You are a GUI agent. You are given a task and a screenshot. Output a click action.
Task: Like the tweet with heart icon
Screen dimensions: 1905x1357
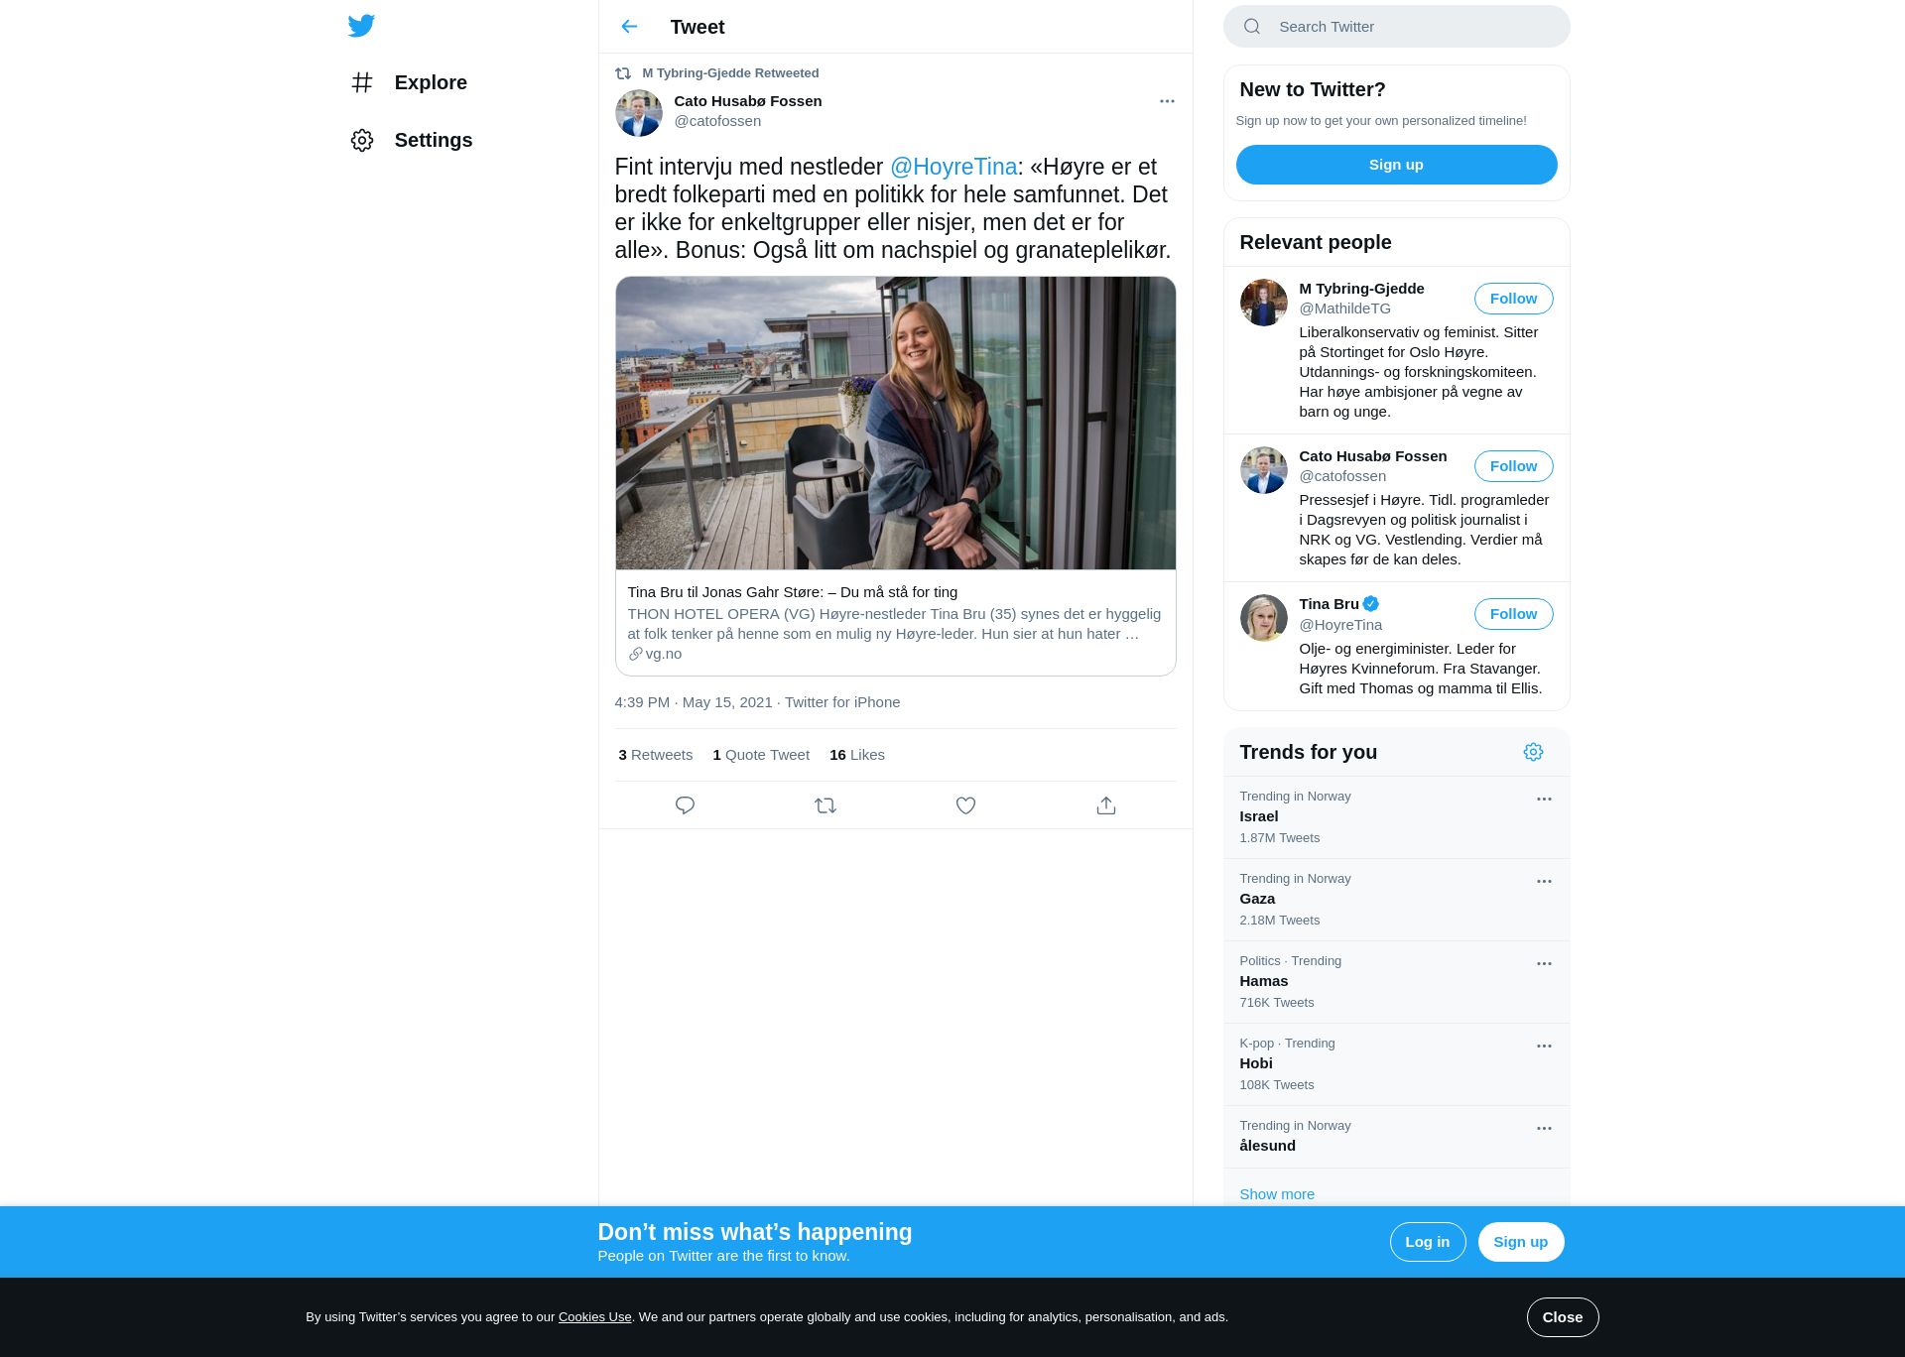(965, 805)
